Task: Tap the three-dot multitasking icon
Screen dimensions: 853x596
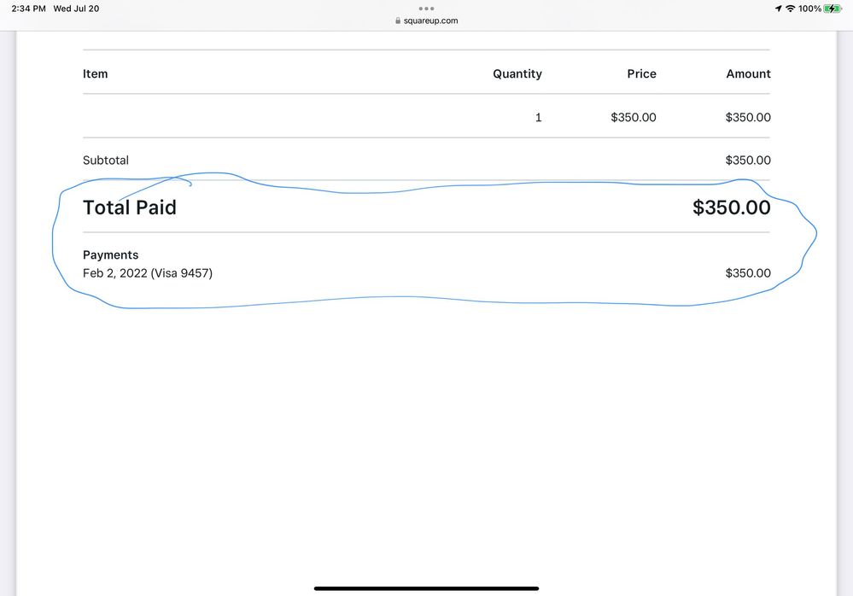Action: point(426,9)
